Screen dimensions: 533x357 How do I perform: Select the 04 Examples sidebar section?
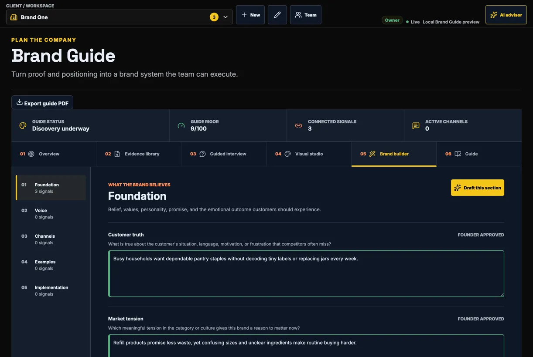51,265
